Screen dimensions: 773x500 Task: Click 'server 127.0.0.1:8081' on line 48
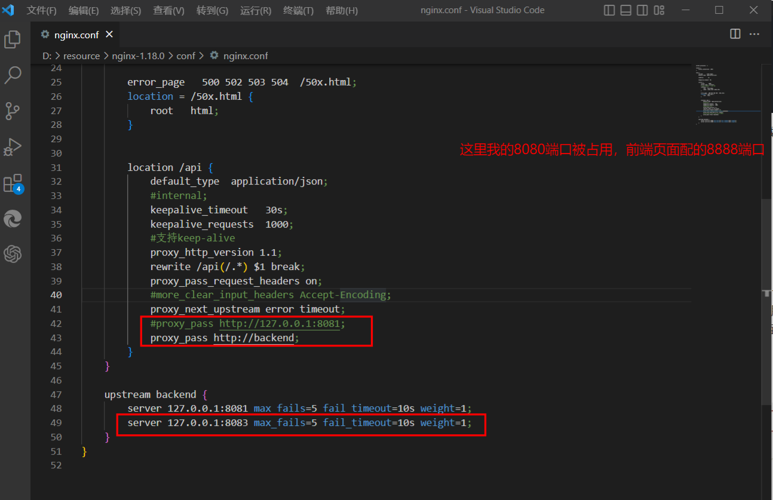(x=188, y=409)
